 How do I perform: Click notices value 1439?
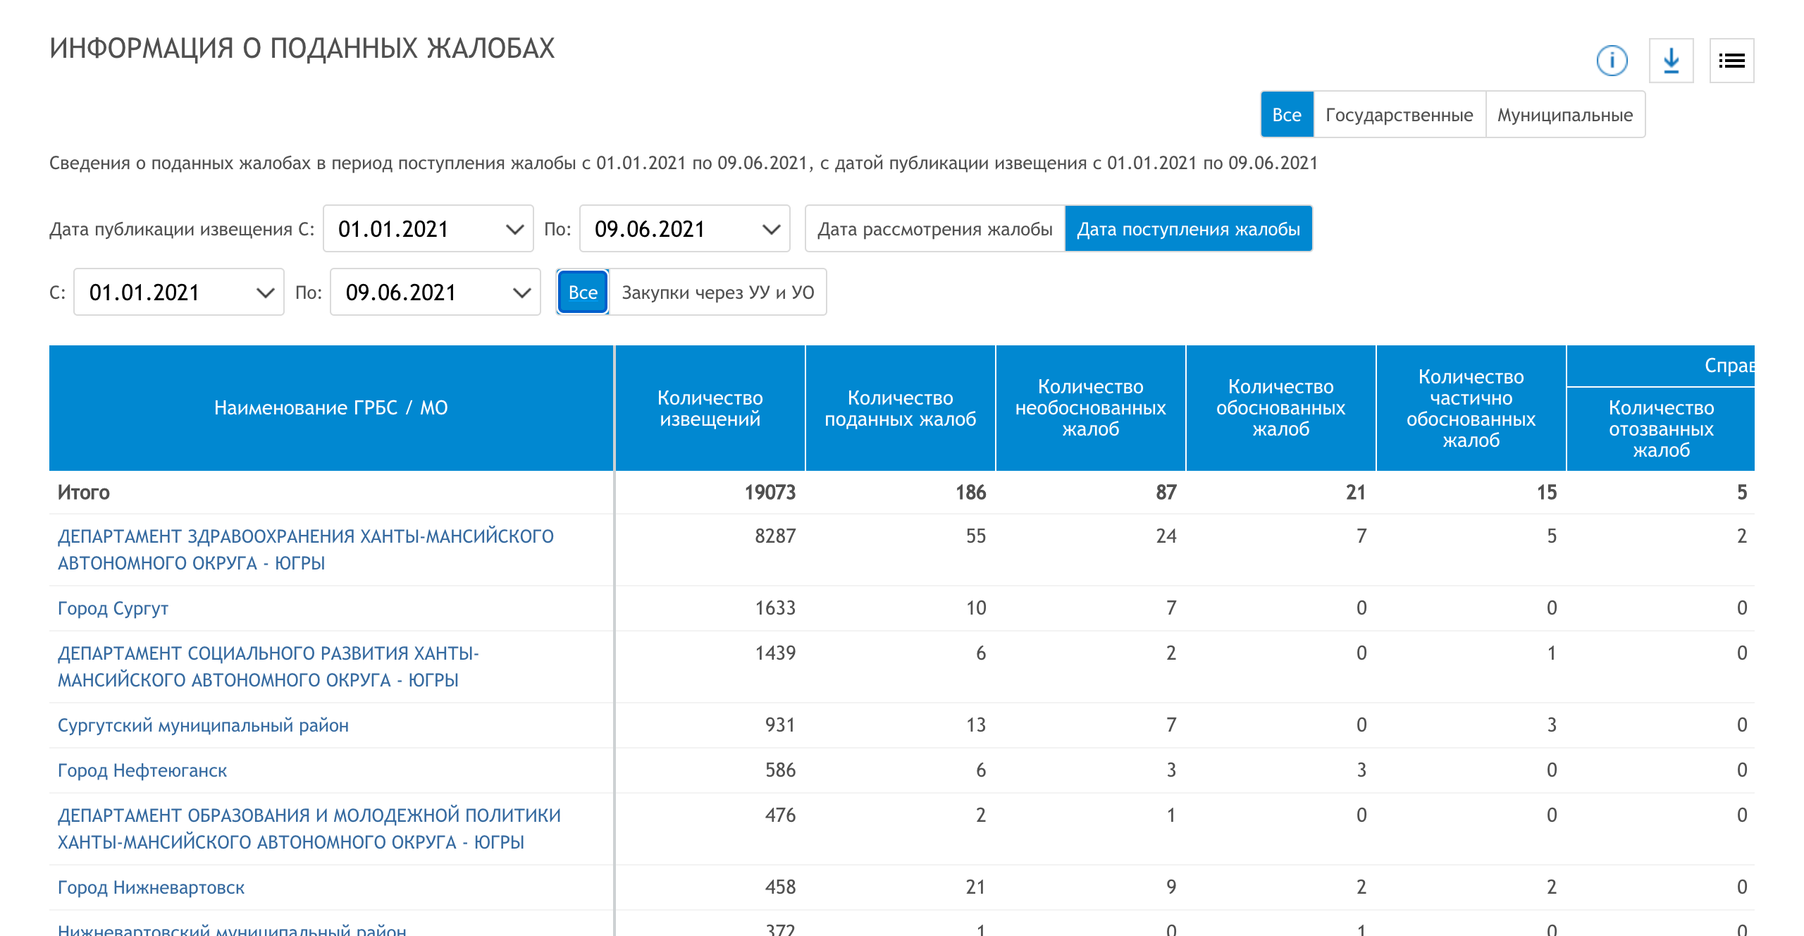tap(775, 653)
